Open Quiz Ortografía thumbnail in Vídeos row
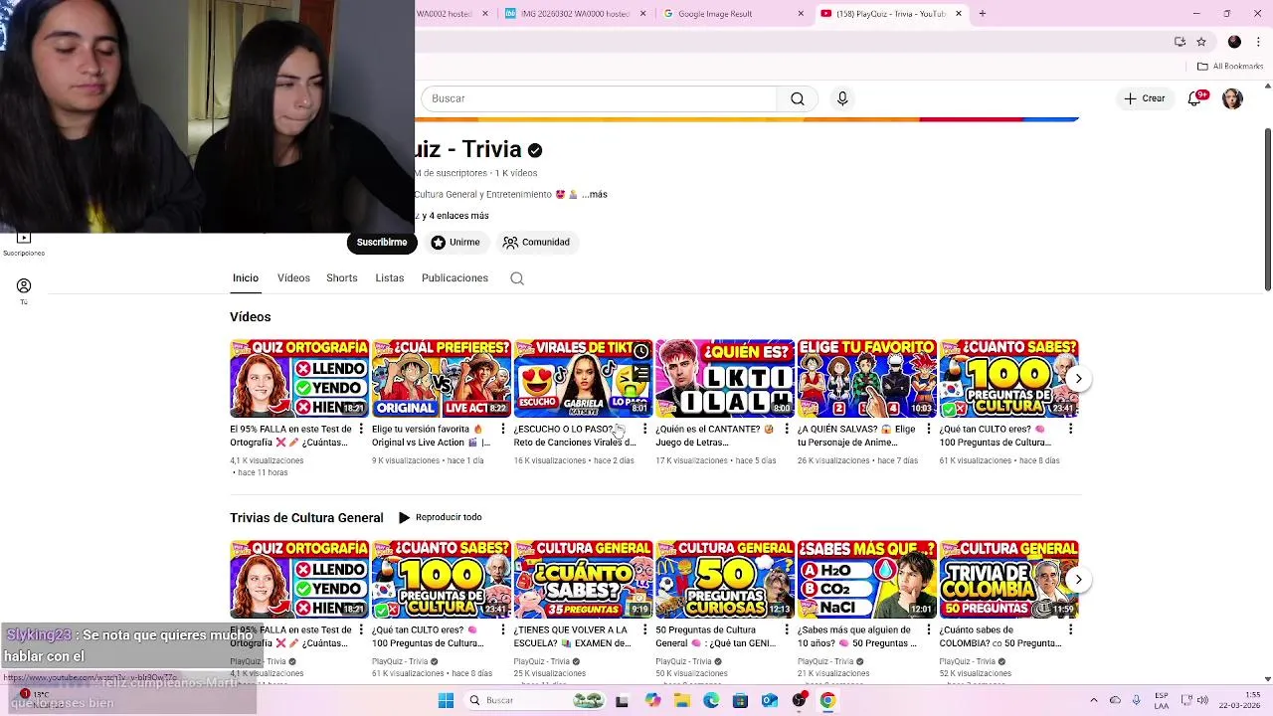The width and height of the screenshot is (1273, 716). tap(299, 378)
